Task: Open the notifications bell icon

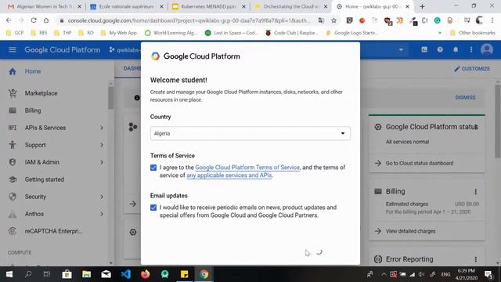Action: click(x=456, y=49)
